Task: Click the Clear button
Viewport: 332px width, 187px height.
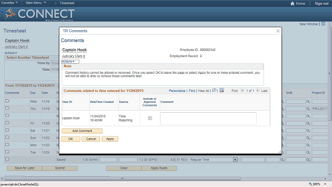Action: 123,168
